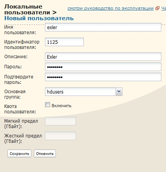The image size is (166, 172).
Task: Click the «Имя пользователя» field containing exler
Action: coord(103,27)
